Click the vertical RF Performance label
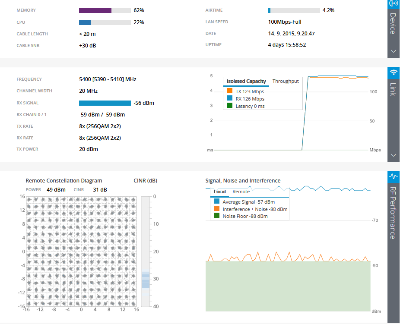400x324 pixels. point(393,213)
